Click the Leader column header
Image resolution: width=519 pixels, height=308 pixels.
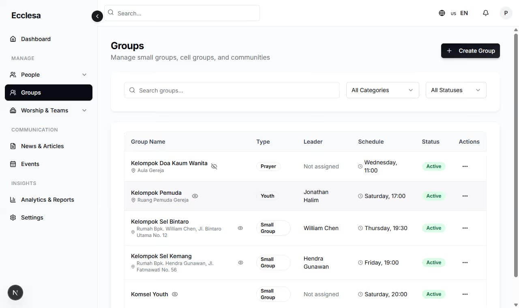click(x=313, y=142)
